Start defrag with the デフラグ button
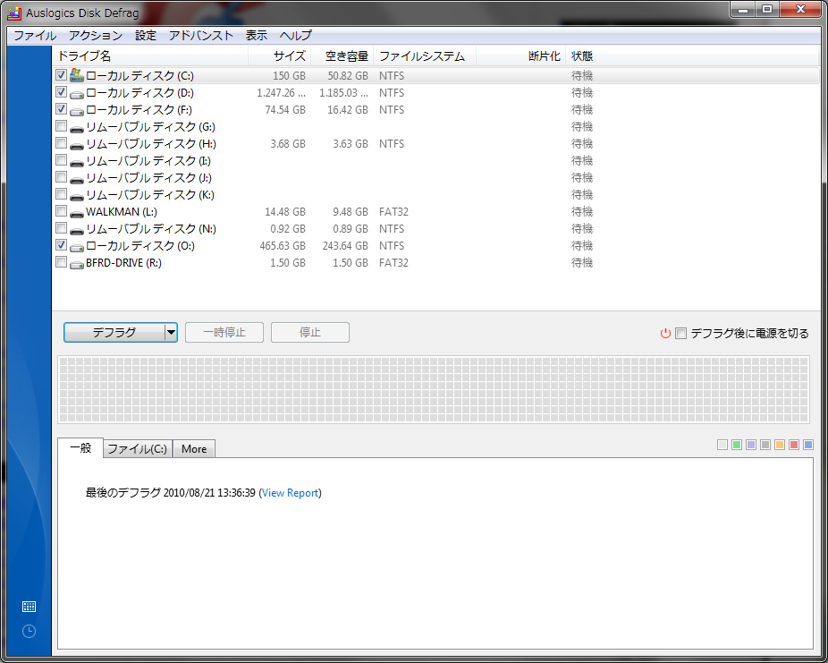 114,333
